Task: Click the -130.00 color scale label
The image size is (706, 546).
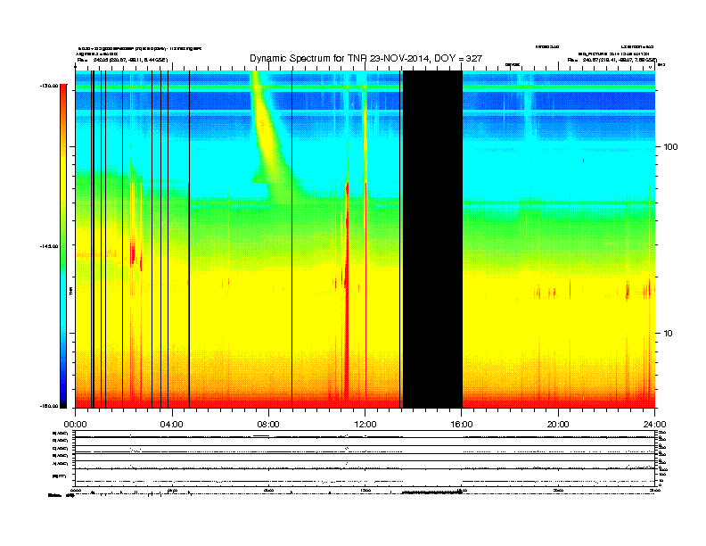Action: coord(49,86)
